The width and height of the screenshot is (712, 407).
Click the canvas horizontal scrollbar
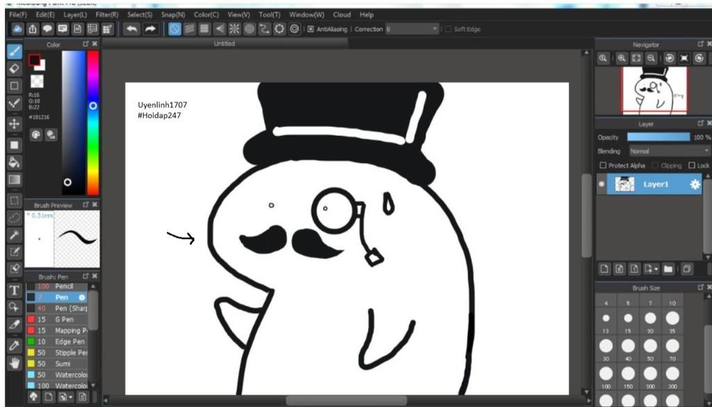tap(346, 401)
